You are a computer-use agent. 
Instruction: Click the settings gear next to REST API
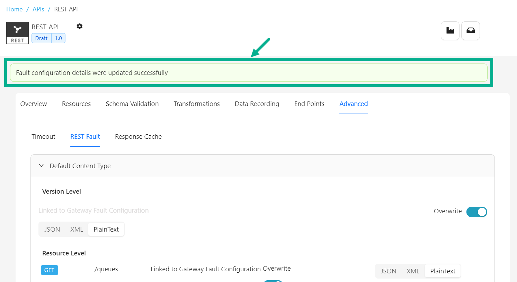coord(80,27)
